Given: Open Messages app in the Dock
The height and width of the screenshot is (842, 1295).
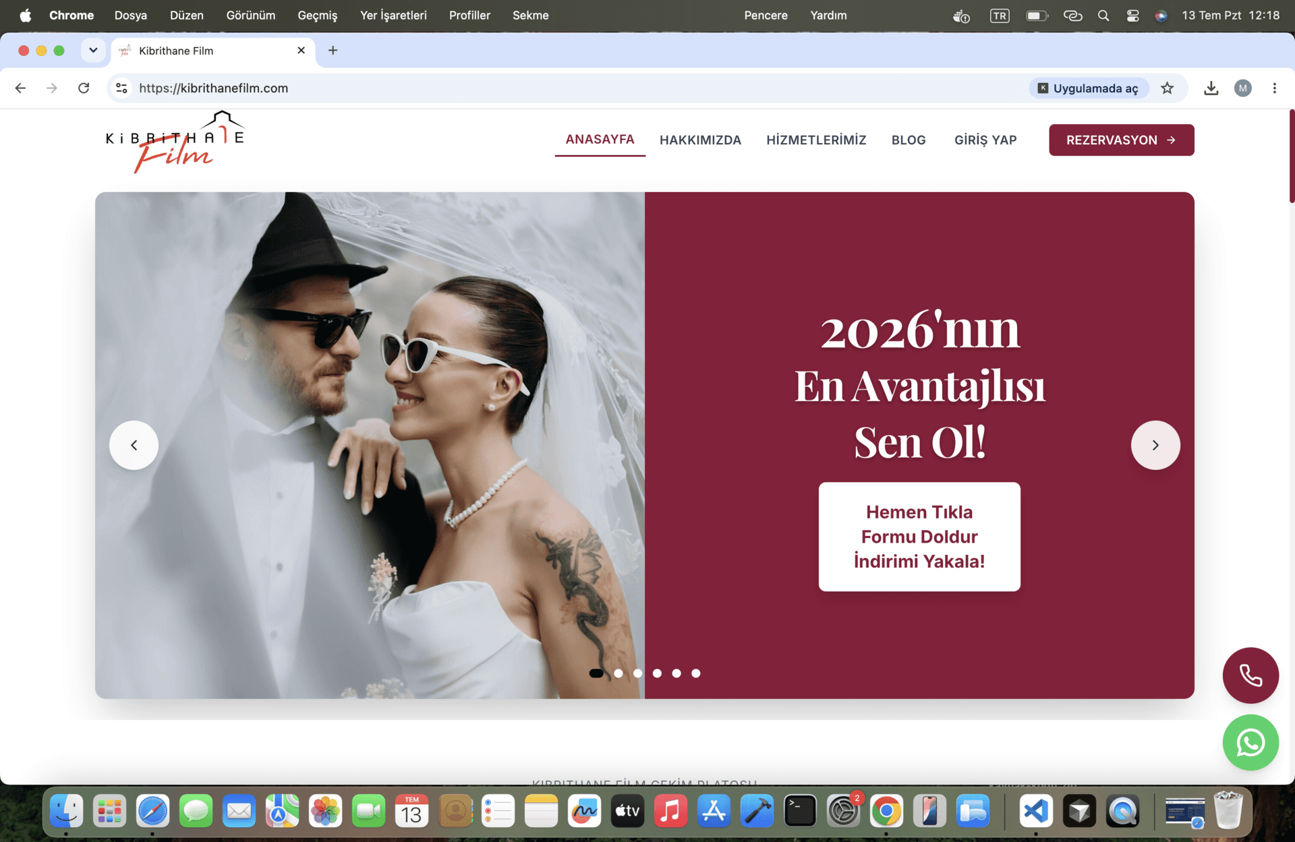Looking at the screenshot, I should (196, 810).
